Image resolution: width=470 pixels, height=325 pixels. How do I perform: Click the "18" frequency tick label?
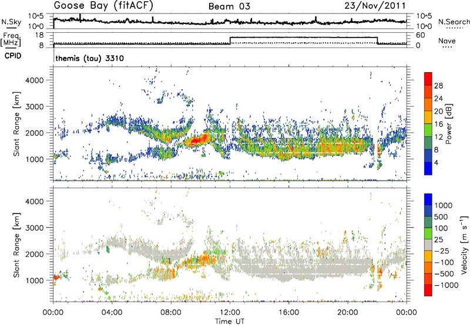(38, 35)
